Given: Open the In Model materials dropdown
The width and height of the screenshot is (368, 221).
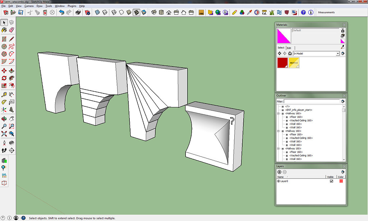Looking at the screenshot, I should click(x=337, y=54).
